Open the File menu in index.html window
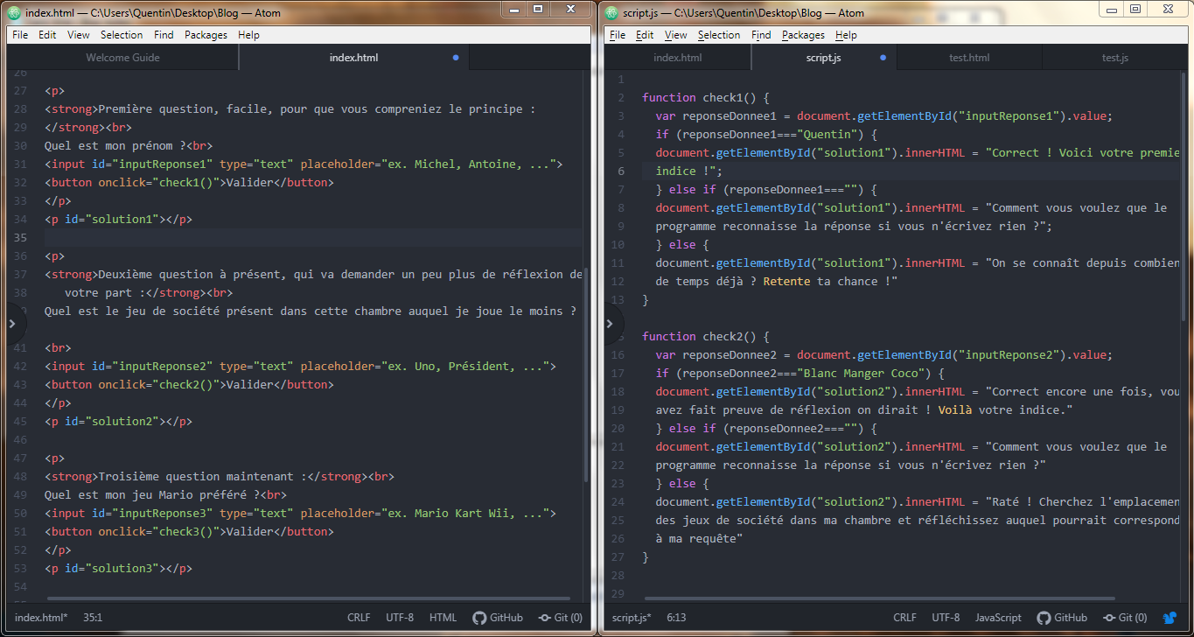 (20, 35)
